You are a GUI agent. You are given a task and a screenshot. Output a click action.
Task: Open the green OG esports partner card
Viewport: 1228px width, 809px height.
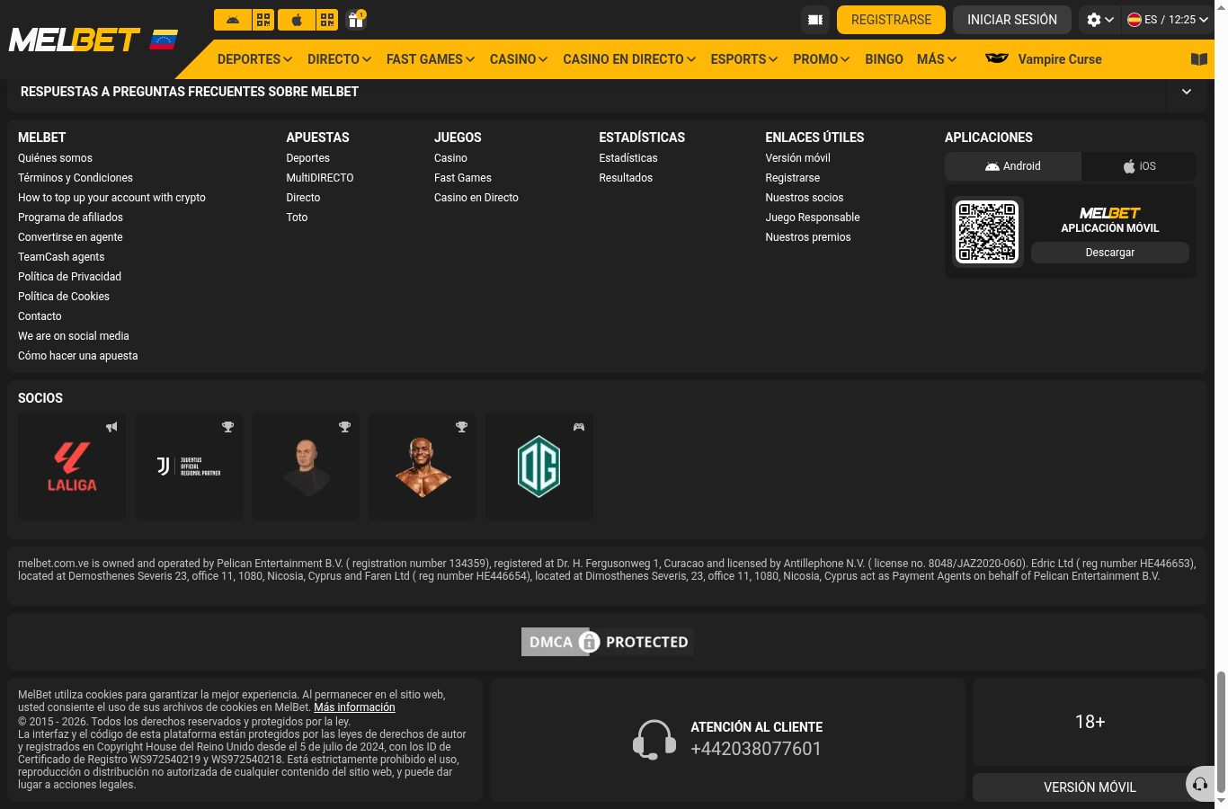[x=539, y=467]
